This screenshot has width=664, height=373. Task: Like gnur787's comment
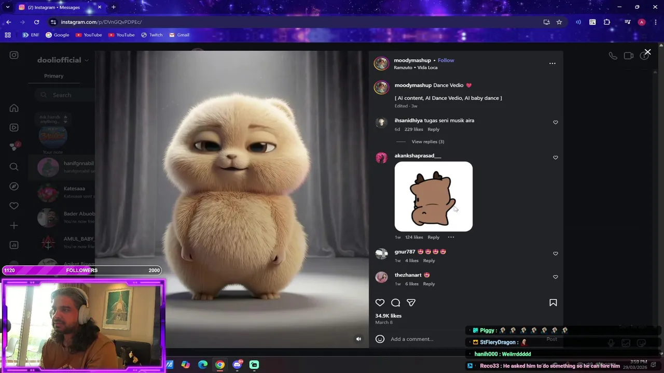556,253
